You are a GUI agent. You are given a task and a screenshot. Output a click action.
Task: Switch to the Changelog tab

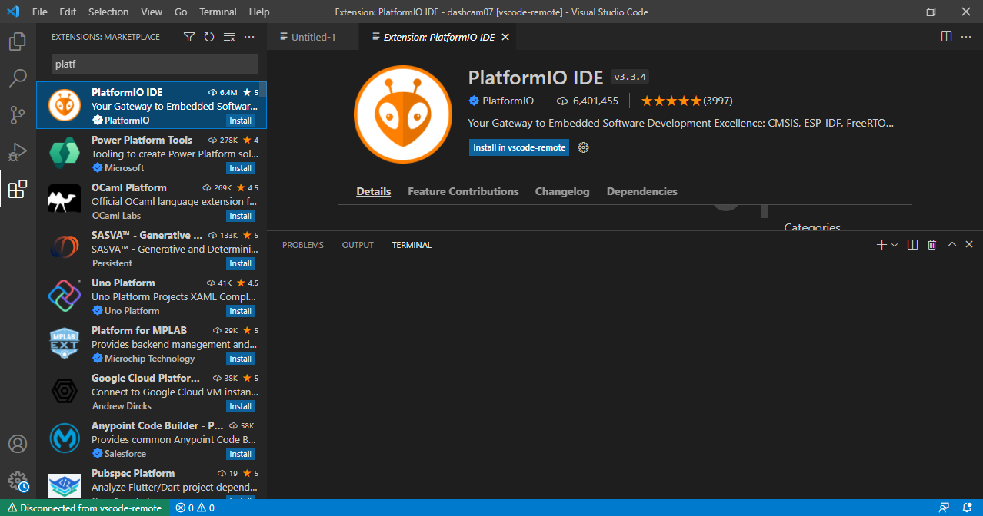(562, 192)
